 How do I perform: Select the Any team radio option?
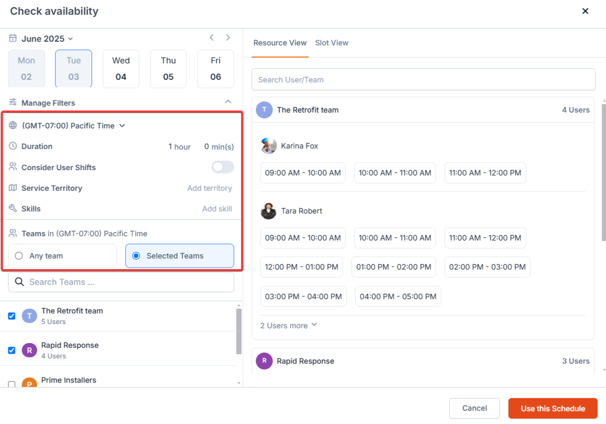coord(19,256)
